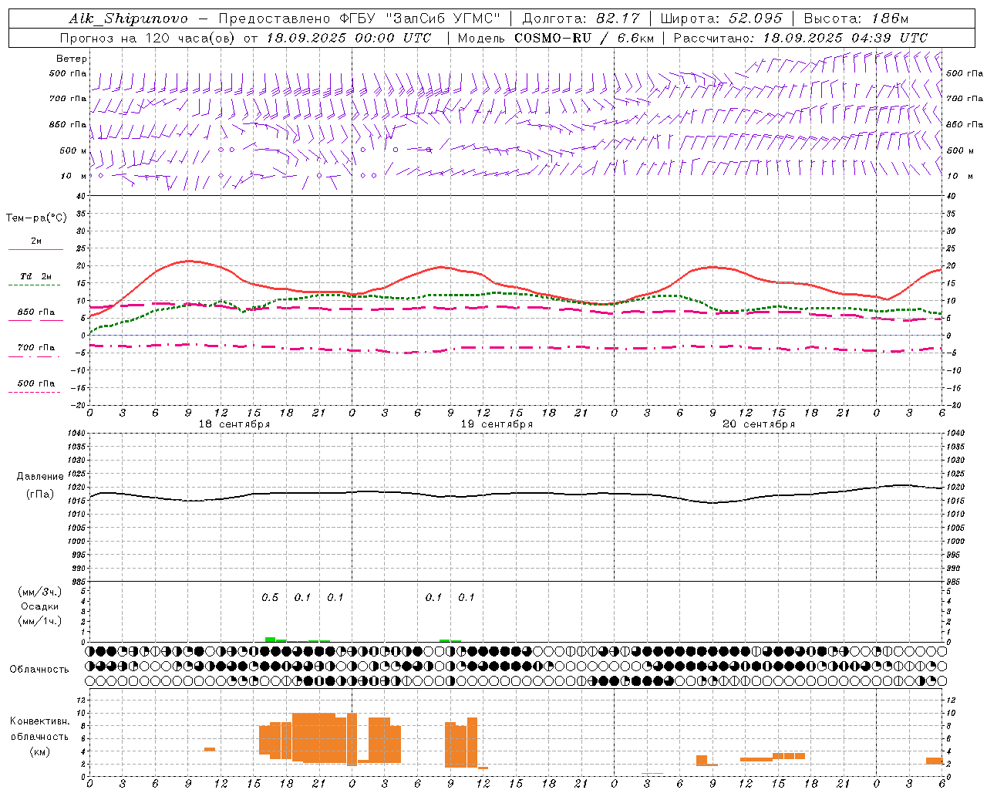Click the green precipitation bar under '0.5'
The width and height of the screenshot is (987, 790).
point(271,640)
